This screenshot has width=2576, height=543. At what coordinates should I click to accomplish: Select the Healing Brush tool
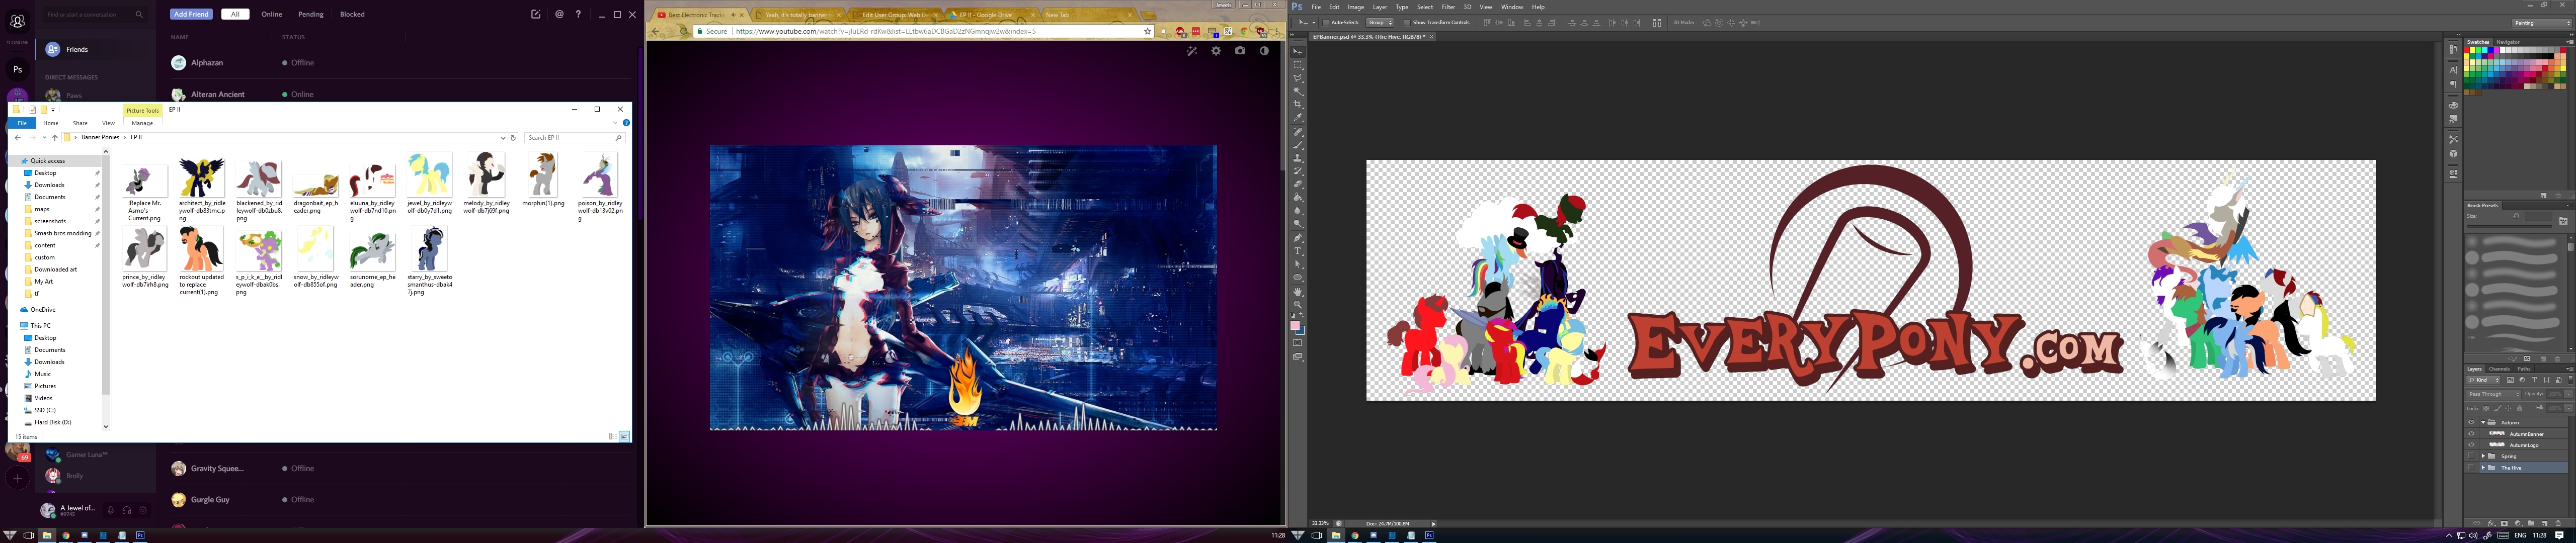[x=1298, y=132]
